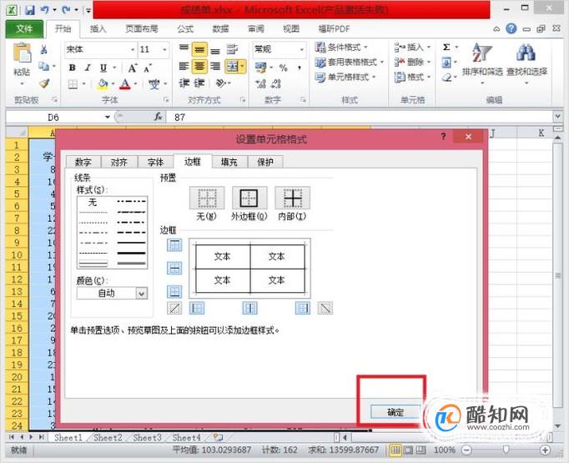Choose the 内部 inside border preset

click(x=292, y=198)
